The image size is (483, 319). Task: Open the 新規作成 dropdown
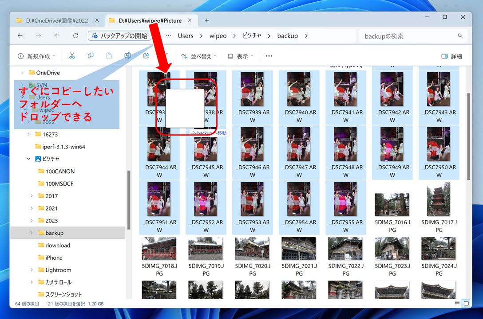[37, 56]
